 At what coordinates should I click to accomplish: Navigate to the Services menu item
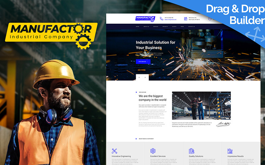click(156, 26)
